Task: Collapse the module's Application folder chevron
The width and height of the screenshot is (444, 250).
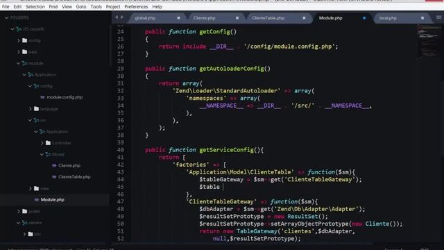Action: coord(24,74)
